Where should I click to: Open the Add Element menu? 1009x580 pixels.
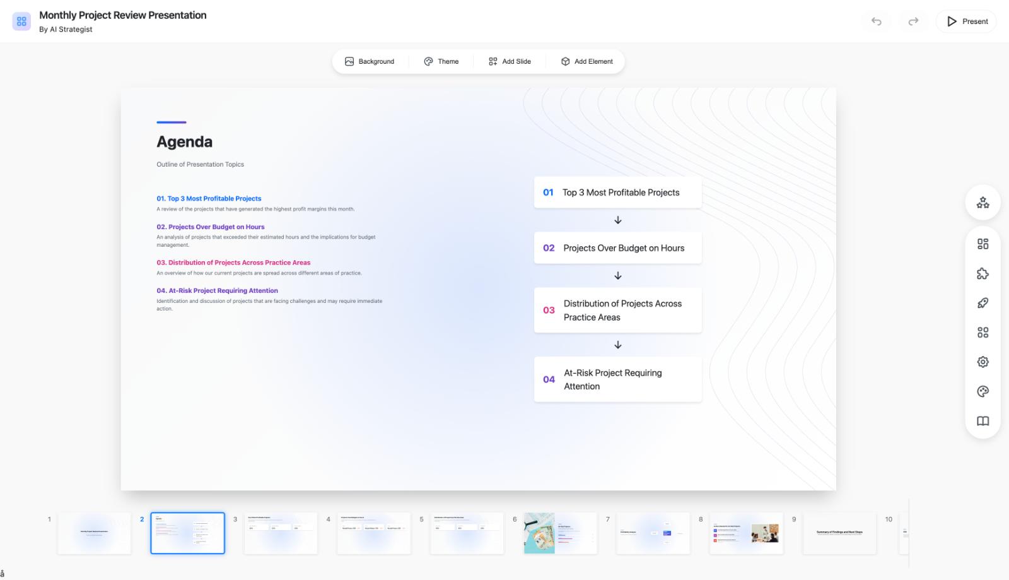[586, 61]
